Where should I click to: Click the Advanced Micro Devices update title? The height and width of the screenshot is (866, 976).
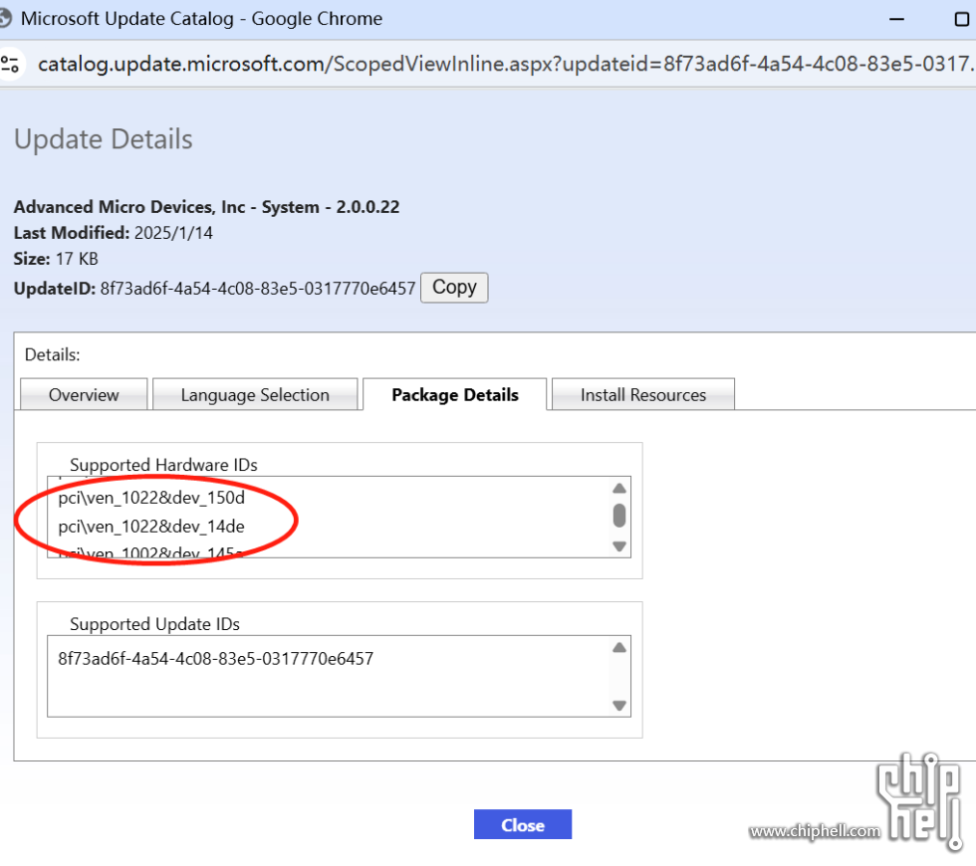tap(207, 207)
